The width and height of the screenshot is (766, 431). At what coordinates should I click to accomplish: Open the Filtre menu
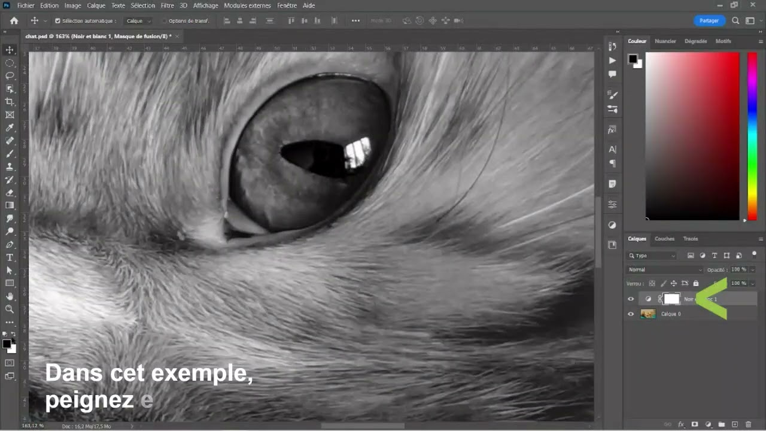coord(168,5)
